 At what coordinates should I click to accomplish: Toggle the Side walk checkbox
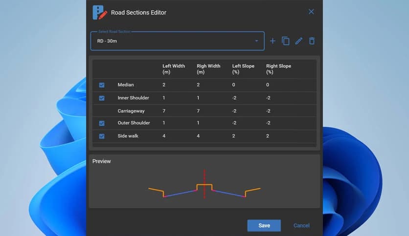click(102, 136)
